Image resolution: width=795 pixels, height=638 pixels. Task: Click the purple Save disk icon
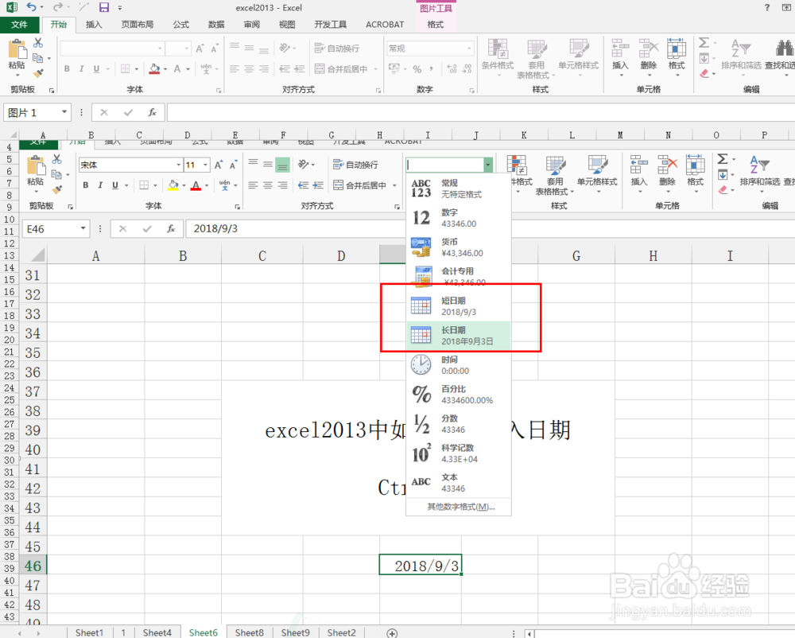104,7
